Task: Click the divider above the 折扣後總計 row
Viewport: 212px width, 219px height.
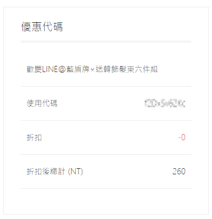Action: pyautogui.click(x=106, y=154)
